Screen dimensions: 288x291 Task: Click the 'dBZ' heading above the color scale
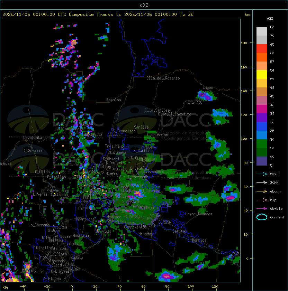270,19
